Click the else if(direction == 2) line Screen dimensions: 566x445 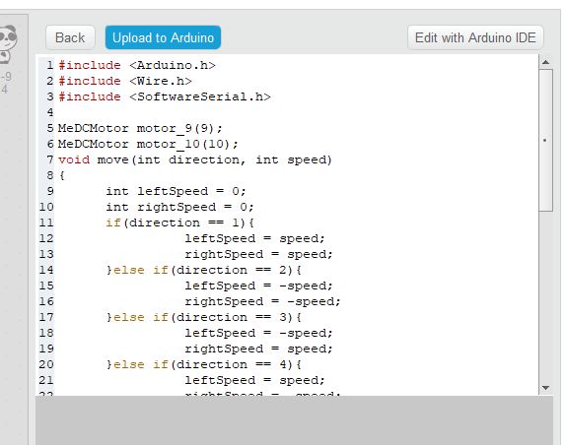coord(203,270)
